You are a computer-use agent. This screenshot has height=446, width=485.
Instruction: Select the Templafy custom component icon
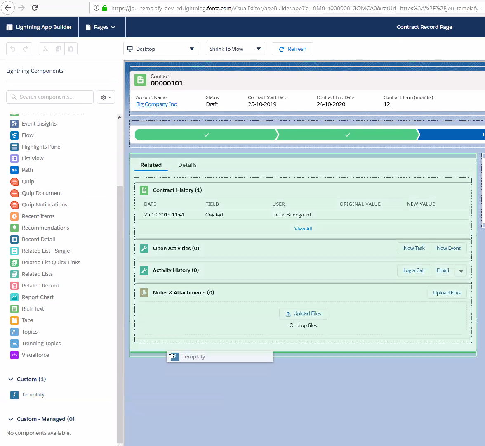pyautogui.click(x=14, y=395)
